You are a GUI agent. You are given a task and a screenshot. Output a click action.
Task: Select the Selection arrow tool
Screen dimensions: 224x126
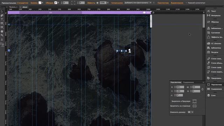point(2,12)
